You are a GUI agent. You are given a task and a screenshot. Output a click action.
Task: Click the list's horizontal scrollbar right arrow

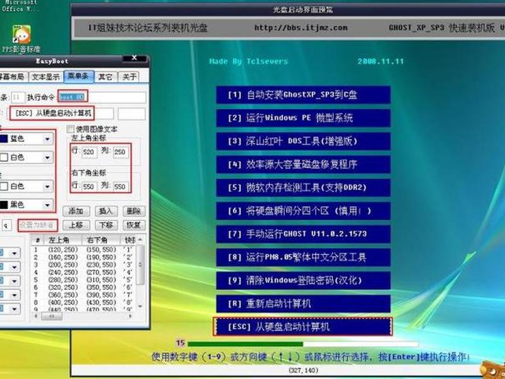[130, 316]
